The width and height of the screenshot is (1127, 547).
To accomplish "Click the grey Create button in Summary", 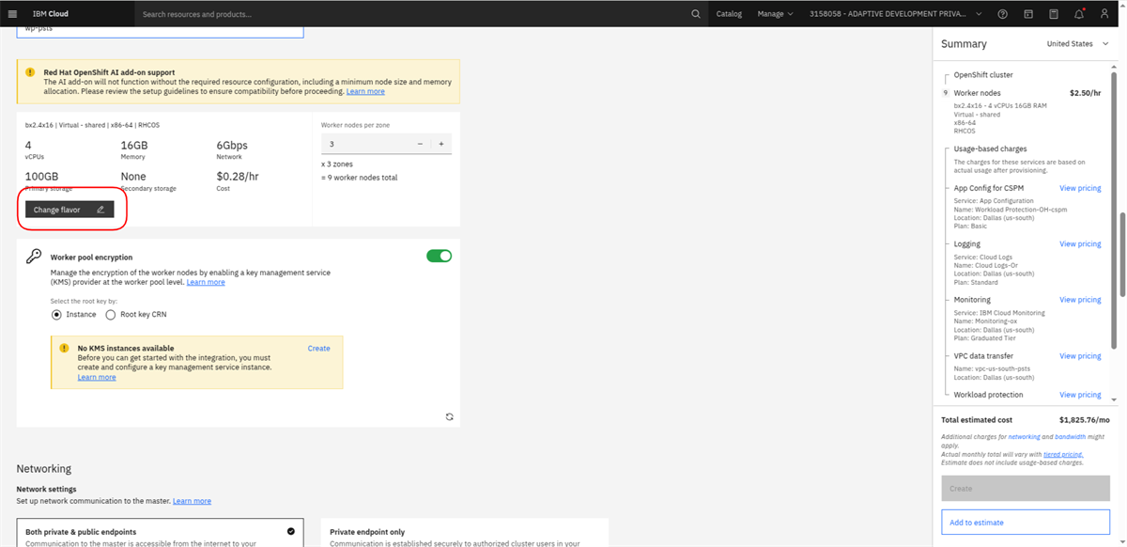I will 1026,489.
